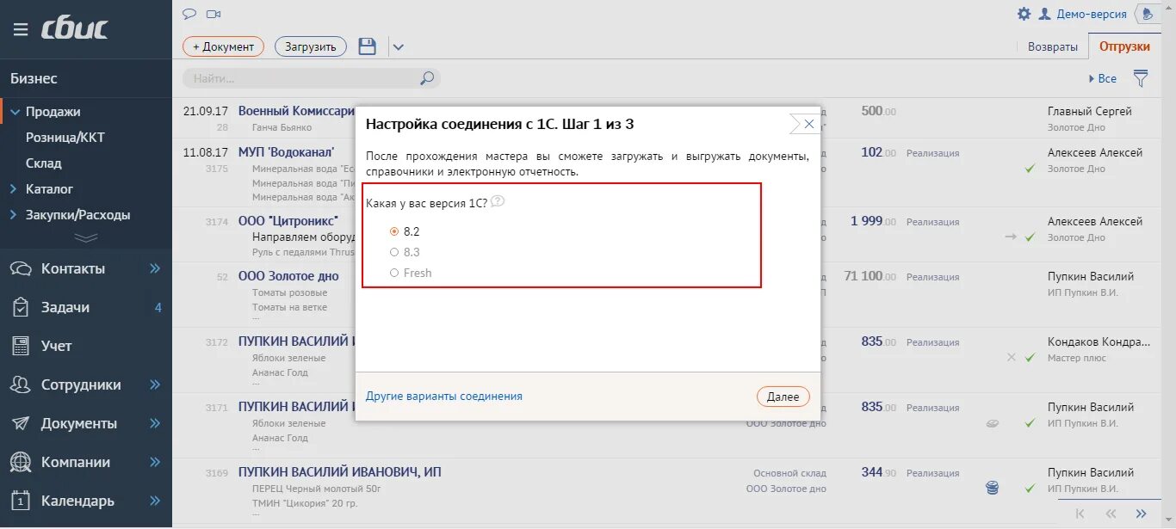Click Главный Сергей responsible name
This screenshot has height=529, width=1176.
click(1090, 111)
